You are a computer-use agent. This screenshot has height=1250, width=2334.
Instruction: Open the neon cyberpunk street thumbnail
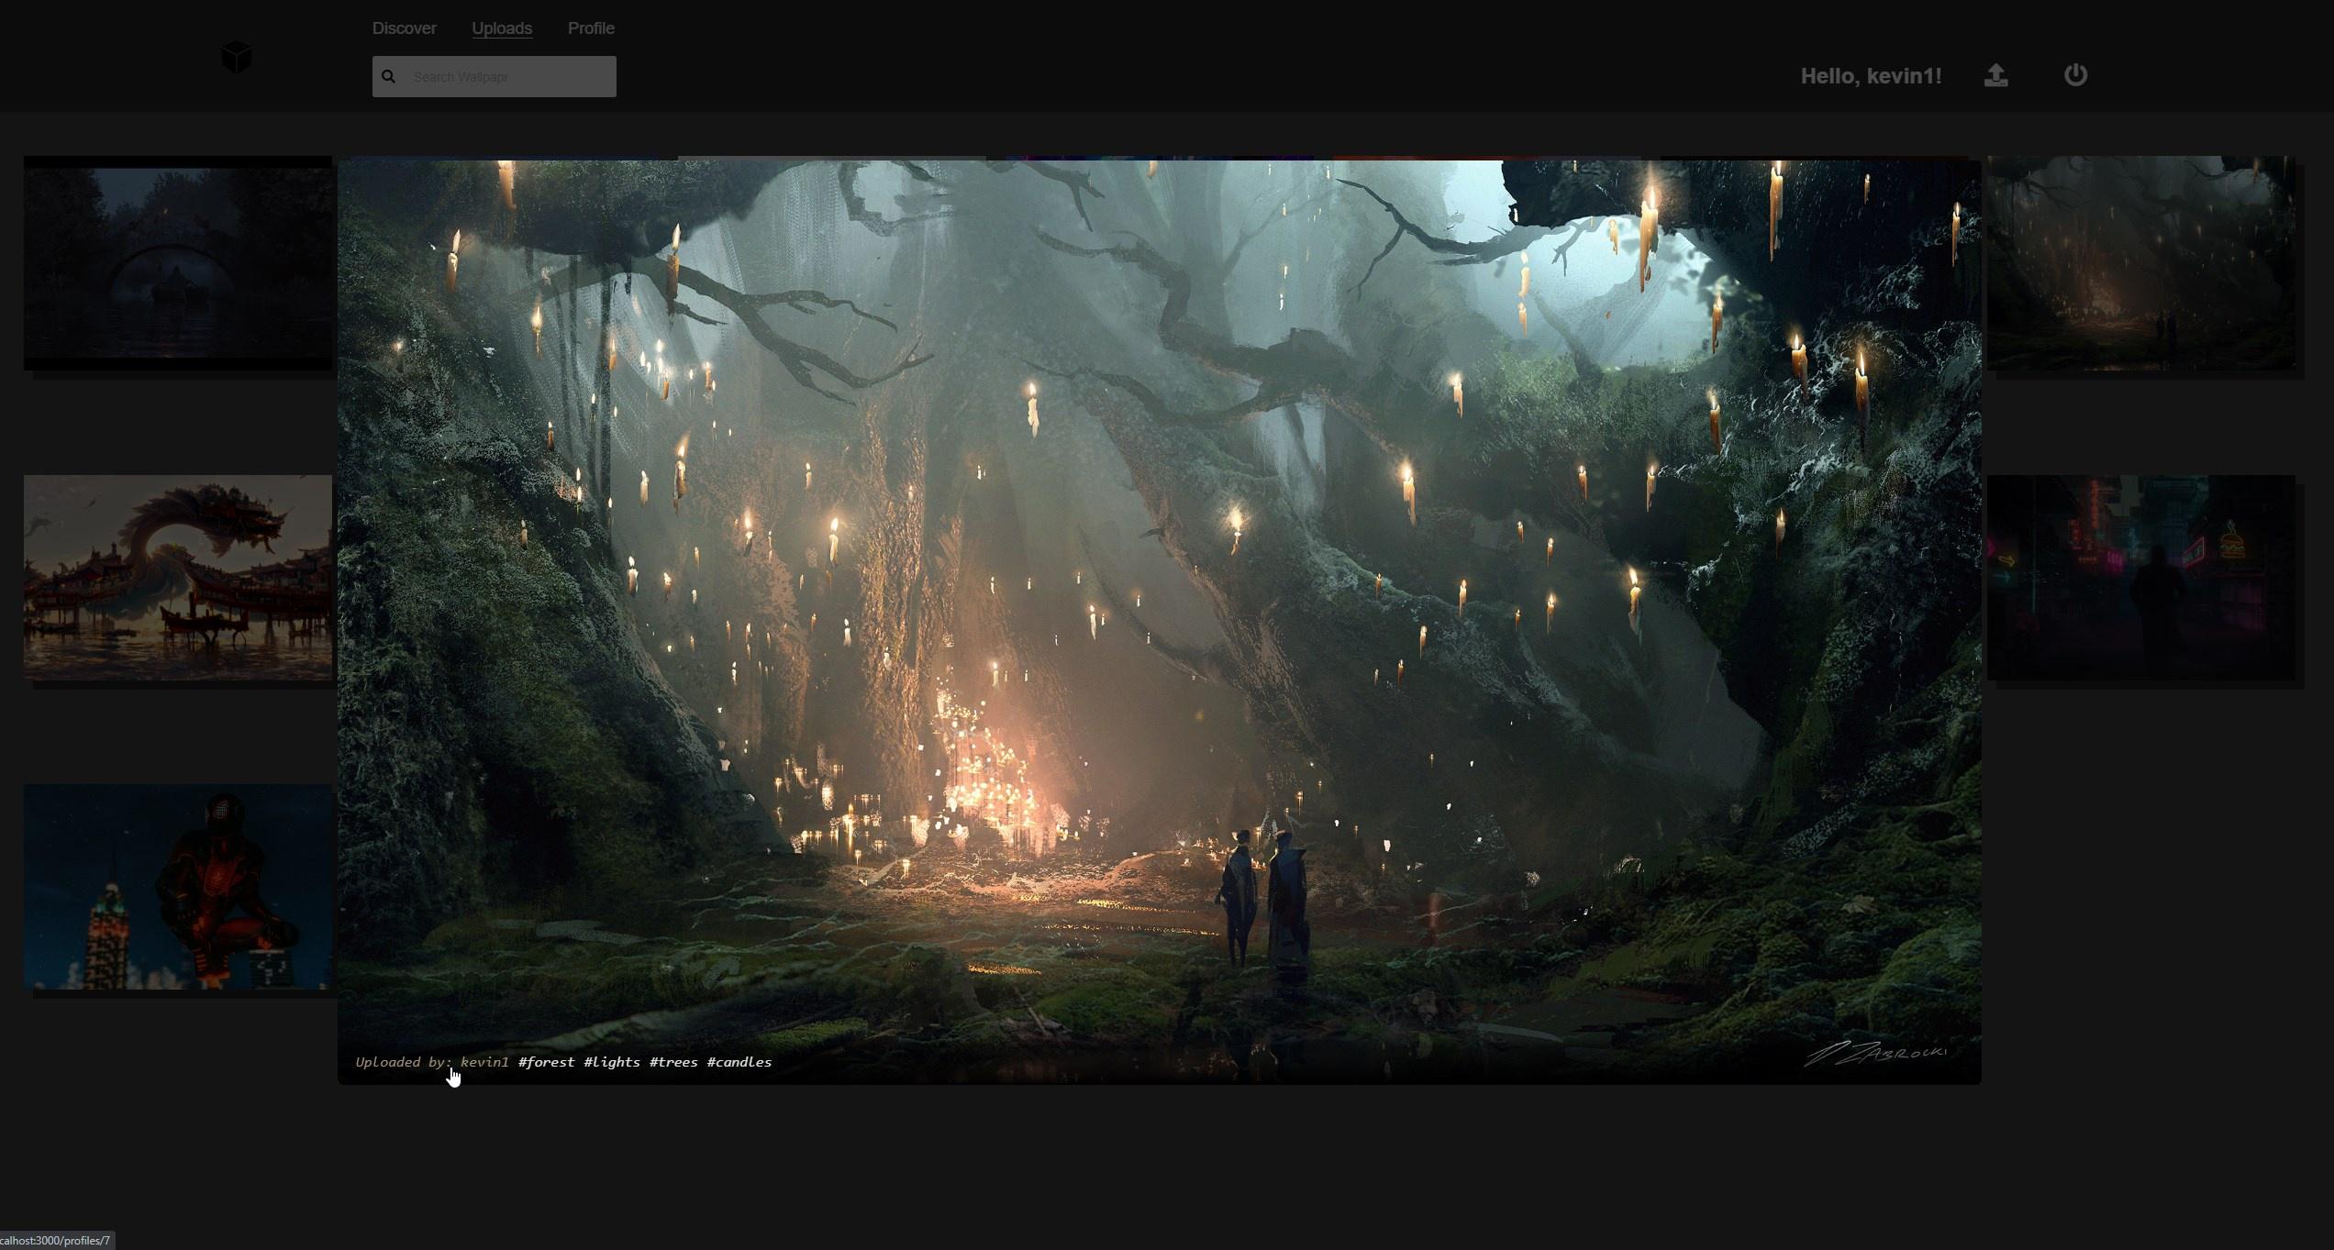click(2141, 578)
